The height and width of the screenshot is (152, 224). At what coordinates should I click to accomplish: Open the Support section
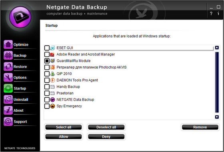(20, 122)
